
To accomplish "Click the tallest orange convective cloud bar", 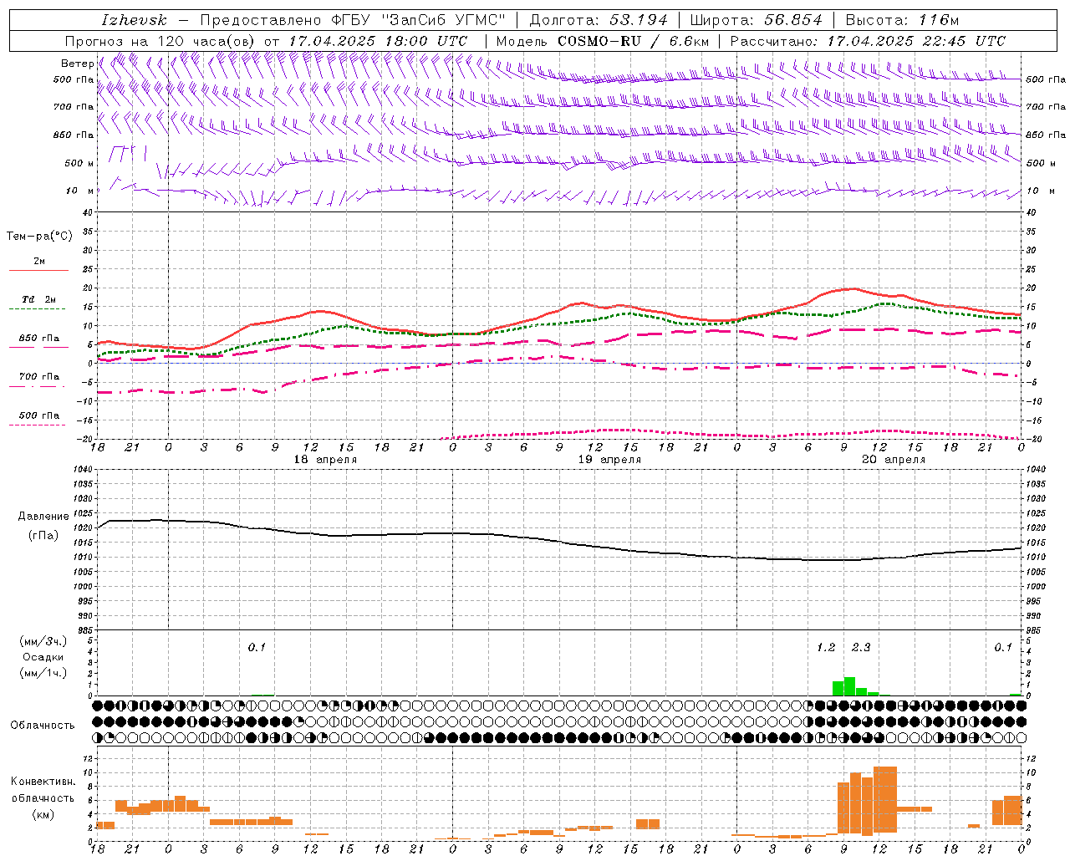I will click(885, 799).
